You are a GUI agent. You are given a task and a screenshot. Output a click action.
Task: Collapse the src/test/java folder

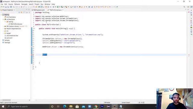pos(3,19)
